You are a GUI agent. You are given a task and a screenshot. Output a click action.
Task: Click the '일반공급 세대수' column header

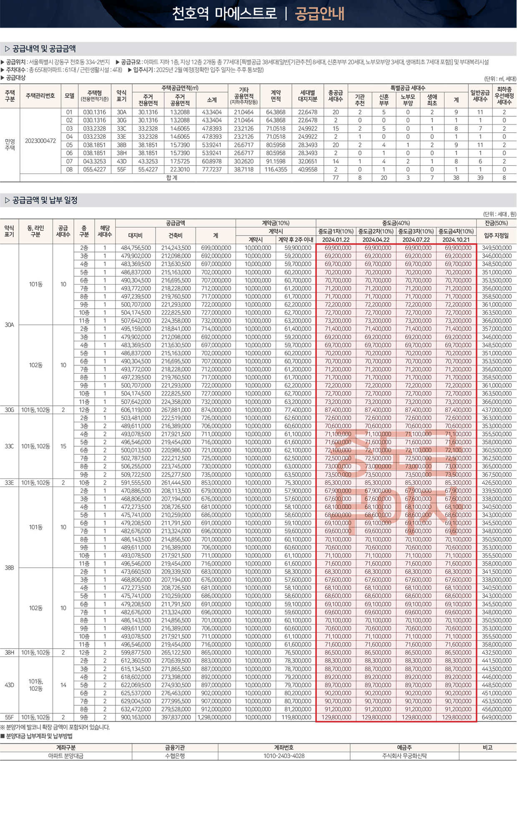point(480,96)
